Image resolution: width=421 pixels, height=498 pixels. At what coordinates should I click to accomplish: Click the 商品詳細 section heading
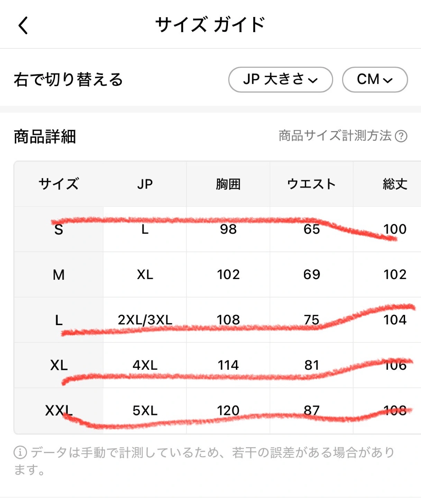point(45,136)
